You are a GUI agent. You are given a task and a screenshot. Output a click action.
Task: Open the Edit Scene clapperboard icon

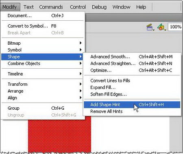150,27
